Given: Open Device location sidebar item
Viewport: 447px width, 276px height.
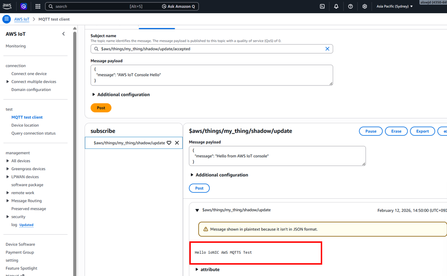Looking at the screenshot, I should click(x=25, y=125).
